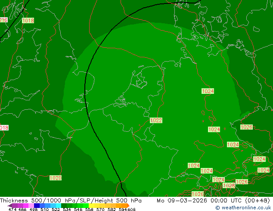
Task: Select the orange 594 legend swatch
Action: click(124, 205)
